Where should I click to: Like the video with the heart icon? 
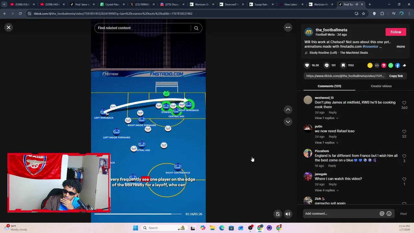[x=307, y=65]
